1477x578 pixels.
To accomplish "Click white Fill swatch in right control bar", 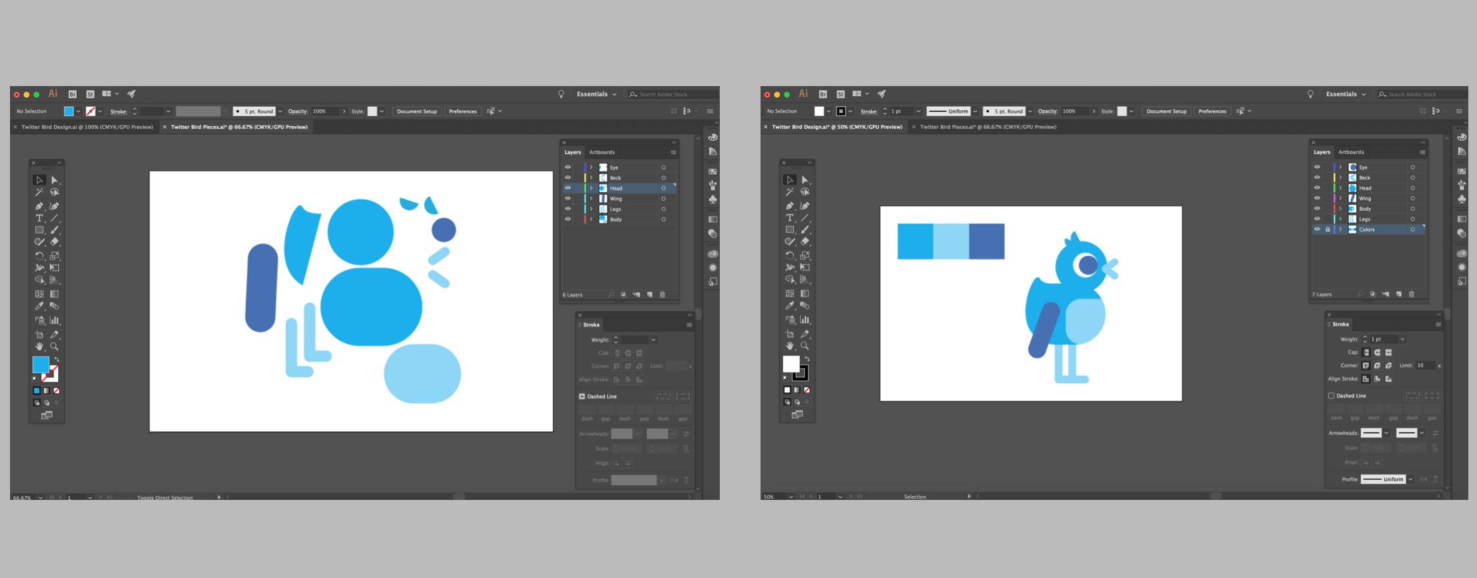I will (x=819, y=111).
